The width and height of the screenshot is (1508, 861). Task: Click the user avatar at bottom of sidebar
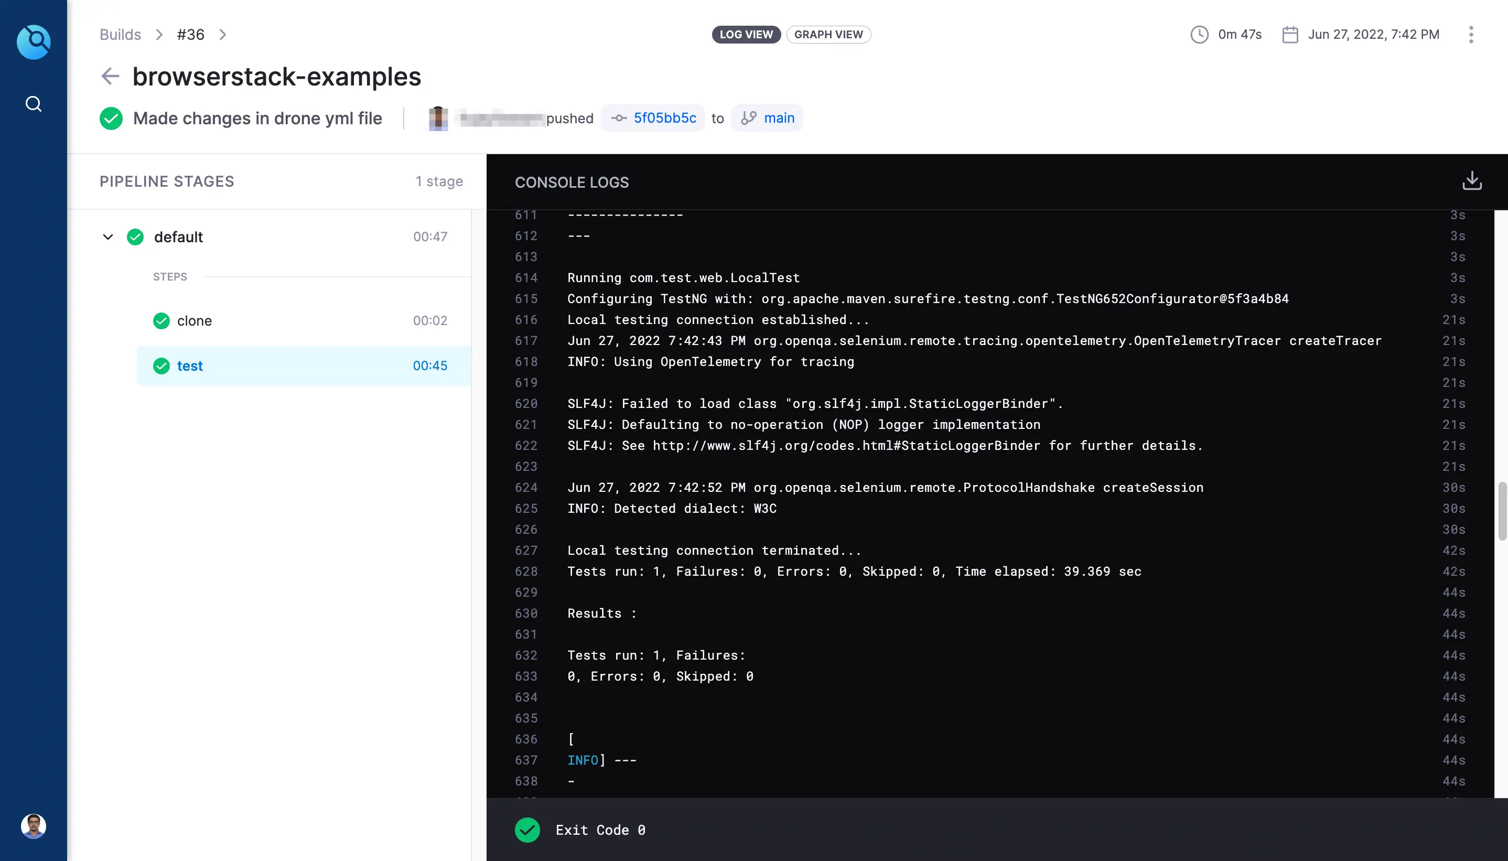click(x=33, y=825)
